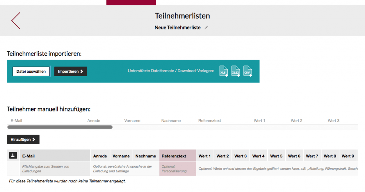365x192 pixels.
Task: Download the XLSX template file
Action: 236,71
